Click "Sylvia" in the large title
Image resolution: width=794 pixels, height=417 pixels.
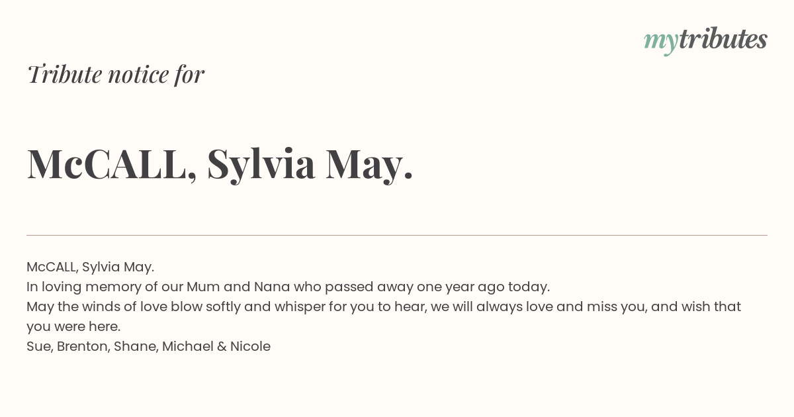(x=261, y=165)
